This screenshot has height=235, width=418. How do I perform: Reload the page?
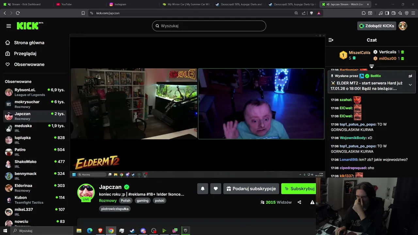(18, 13)
